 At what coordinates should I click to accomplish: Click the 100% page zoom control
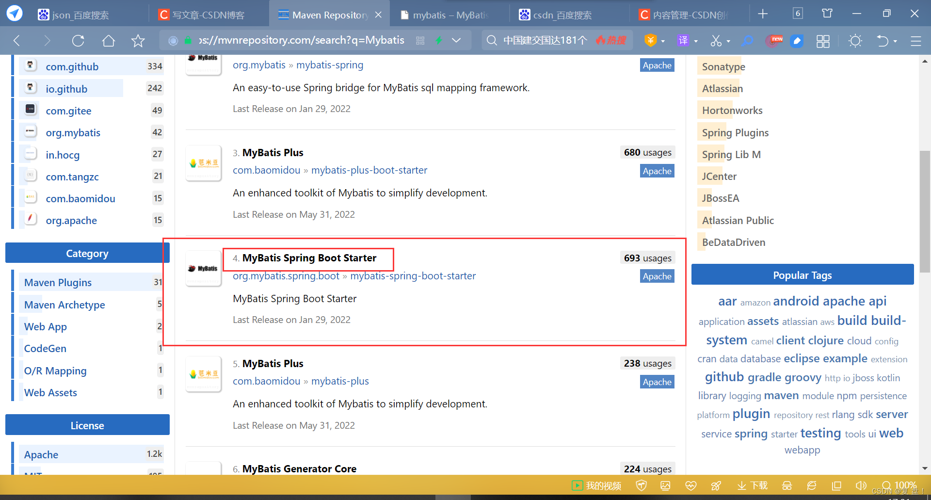[x=899, y=485]
